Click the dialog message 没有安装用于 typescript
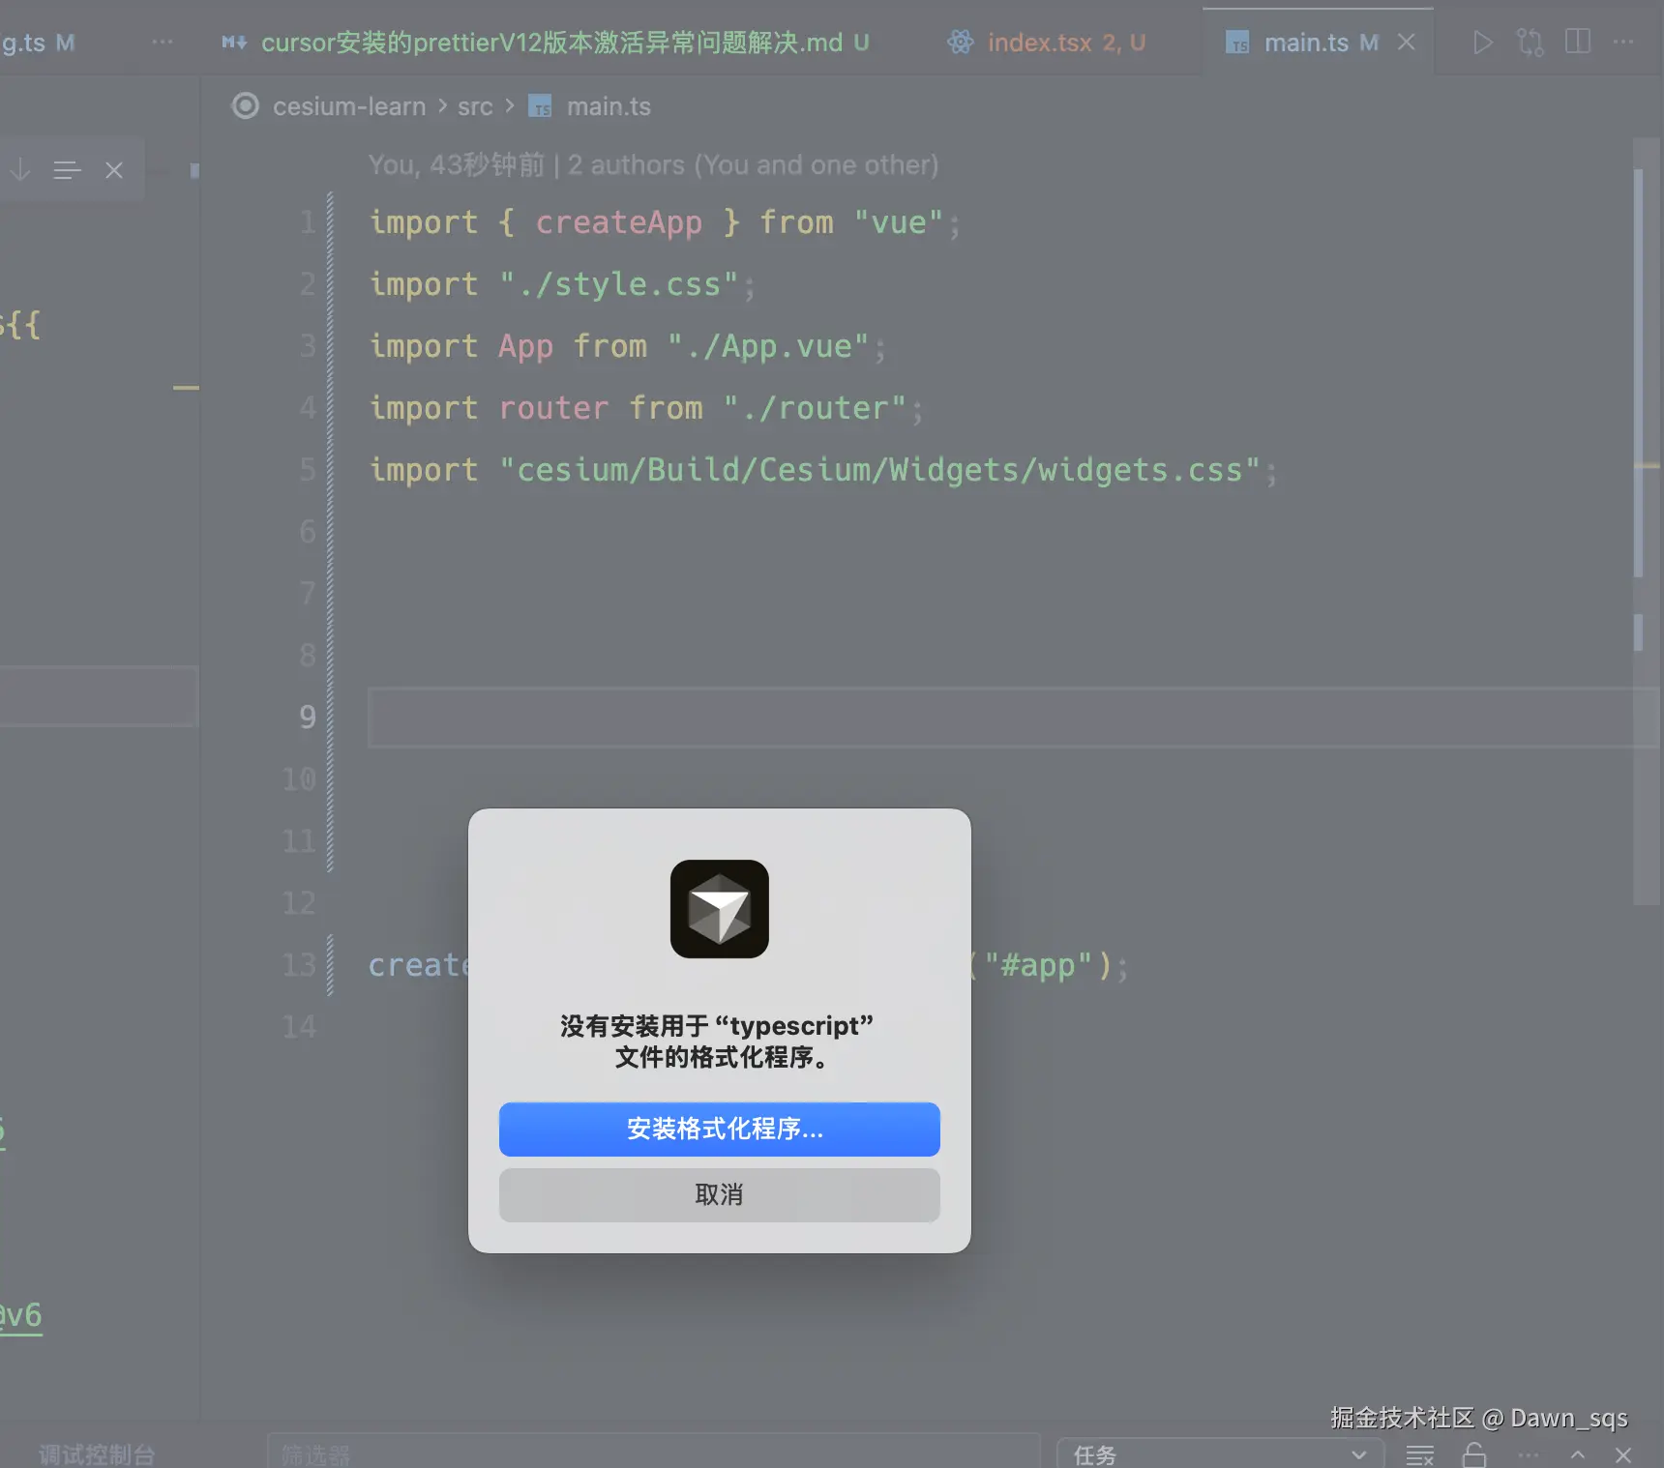1664x1468 pixels. click(718, 1041)
